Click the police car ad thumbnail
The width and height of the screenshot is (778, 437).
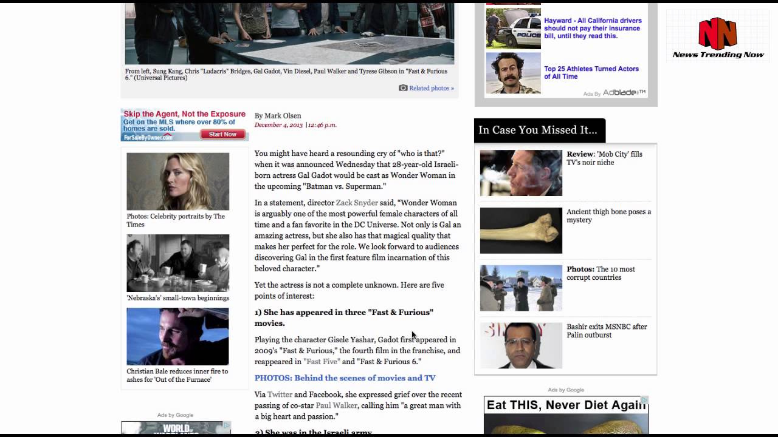(514, 29)
